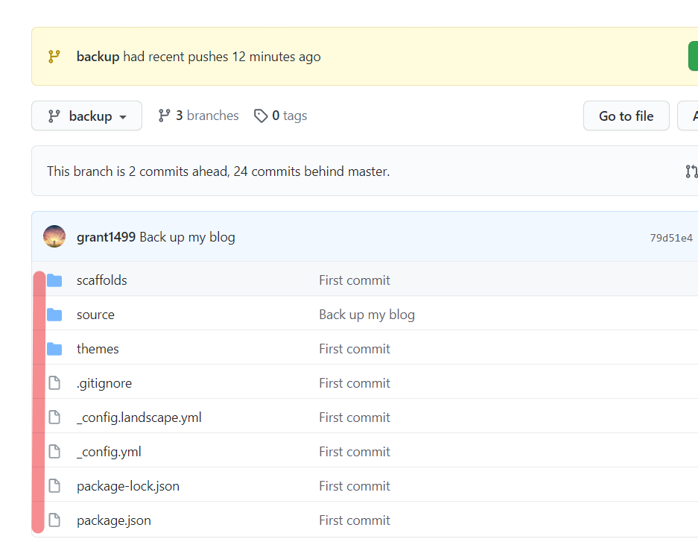Open First commit message for scaffolds
698x542 pixels.
pos(355,280)
